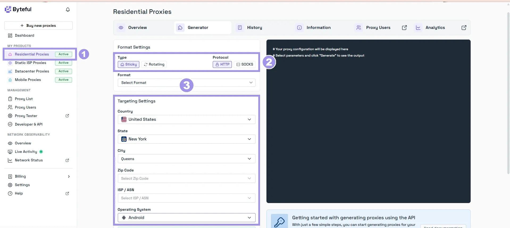The image size is (510, 228).
Task: Click the API key icon tile
Action: click(x=279, y=221)
